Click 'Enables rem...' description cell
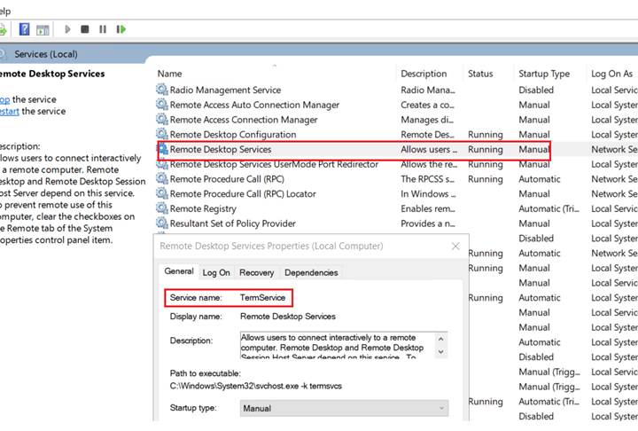This screenshot has height=431, width=638. point(428,209)
